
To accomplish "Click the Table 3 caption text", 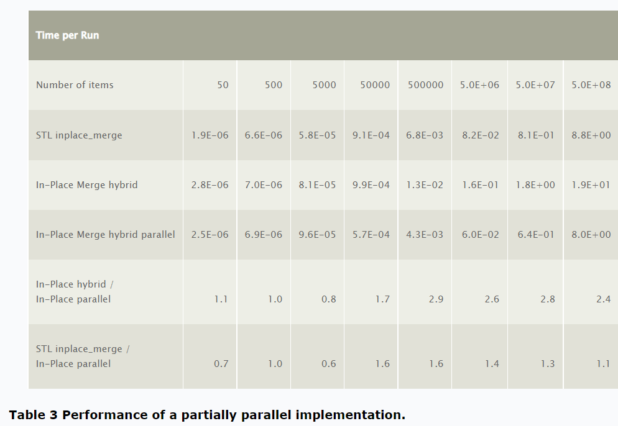I will pyautogui.click(x=206, y=415).
